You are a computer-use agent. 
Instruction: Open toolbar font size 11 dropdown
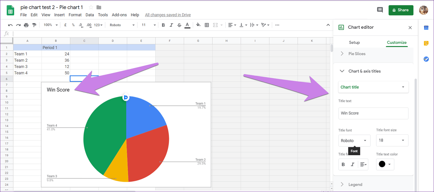coord(148,25)
